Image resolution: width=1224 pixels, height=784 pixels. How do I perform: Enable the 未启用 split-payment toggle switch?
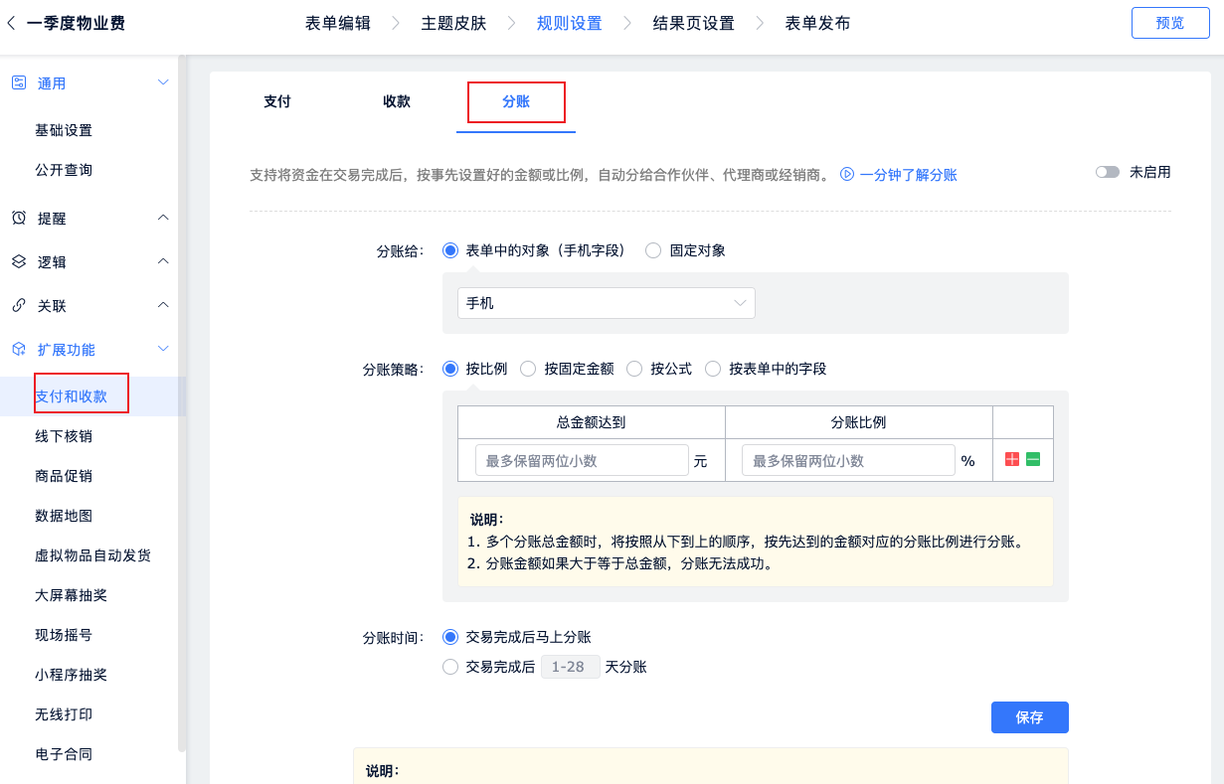point(1107,172)
